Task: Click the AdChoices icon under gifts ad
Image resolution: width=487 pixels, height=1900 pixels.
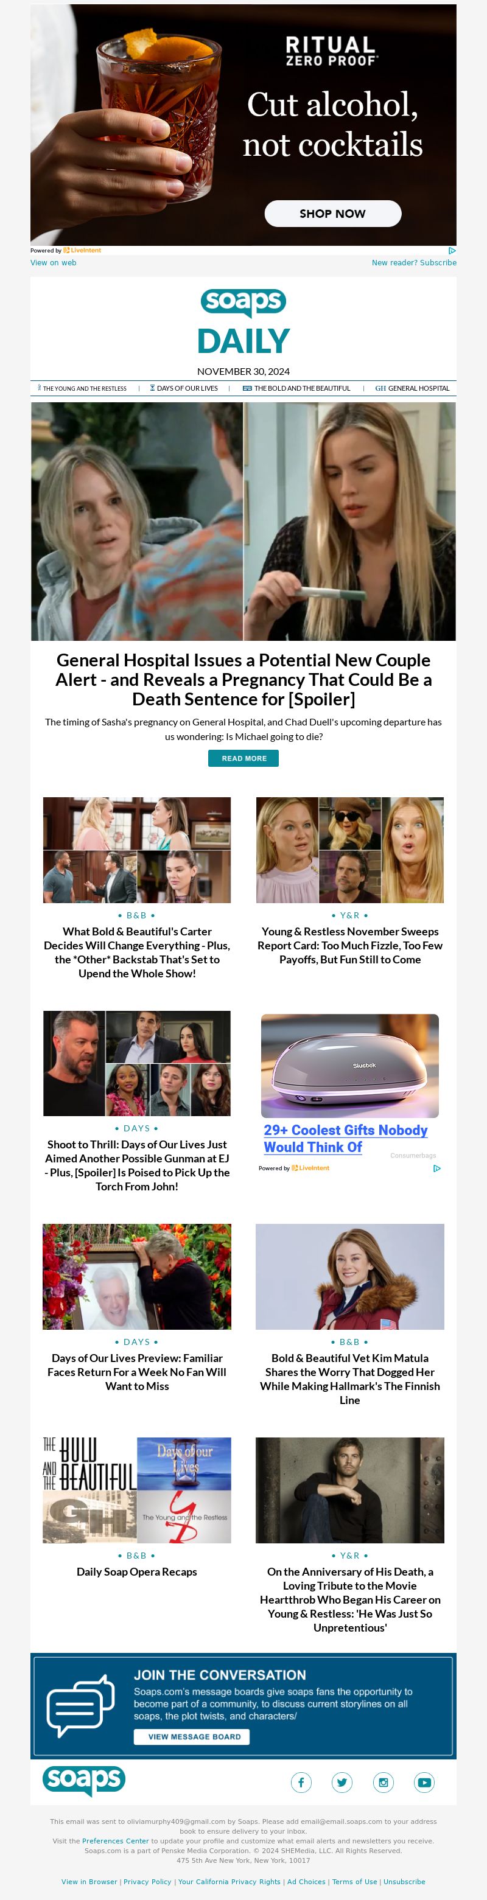Action: coord(437,1168)
